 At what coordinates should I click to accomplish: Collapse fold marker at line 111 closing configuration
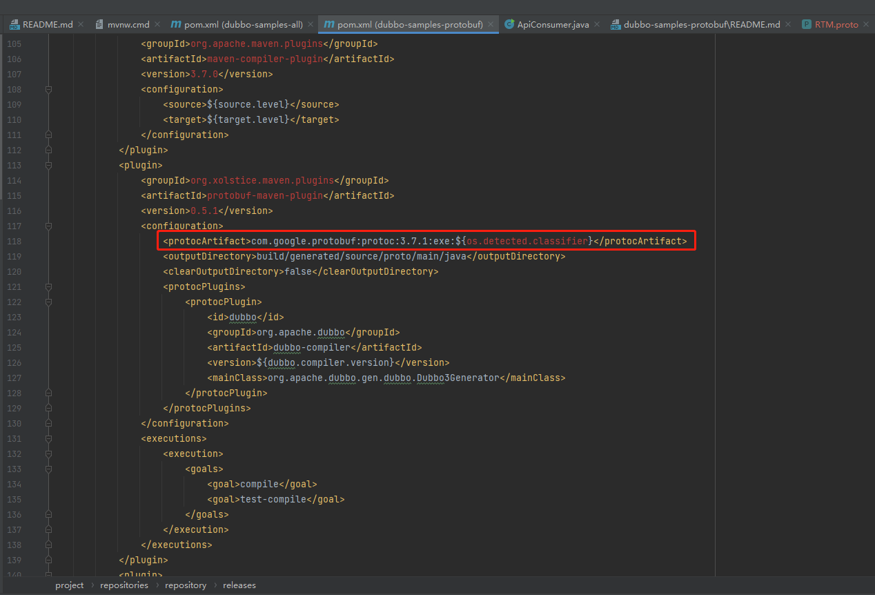tap(48, 135)
